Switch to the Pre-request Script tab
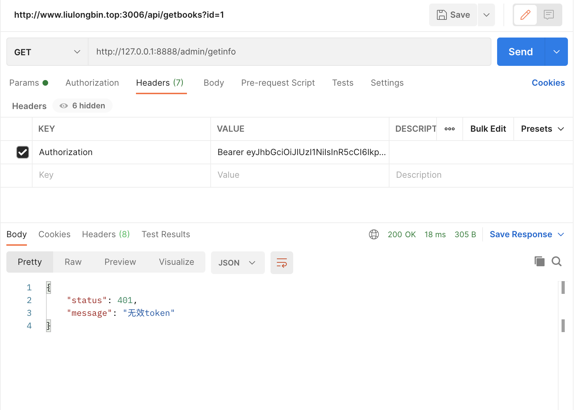 (278, 83)
